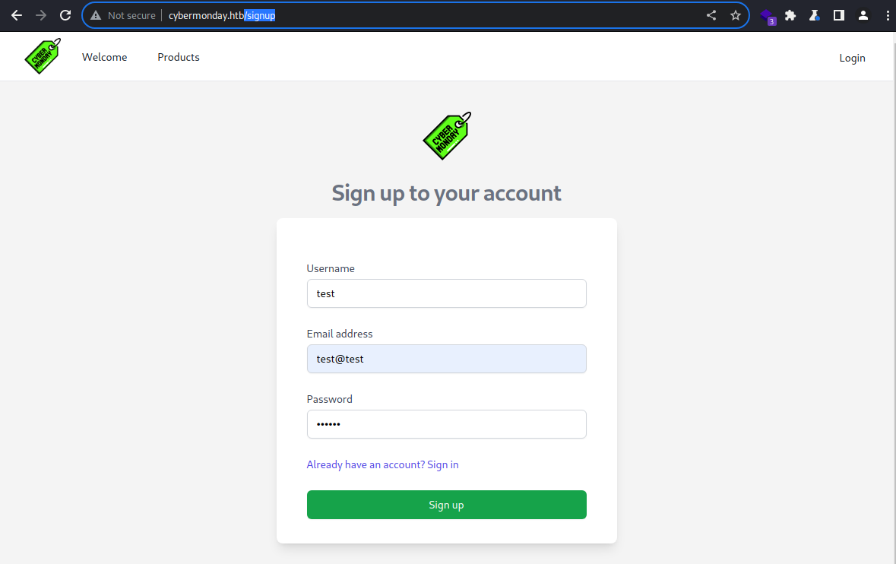Go to Login page link
Viewport: 896px width, 564px height.
[x=852, y=58]
